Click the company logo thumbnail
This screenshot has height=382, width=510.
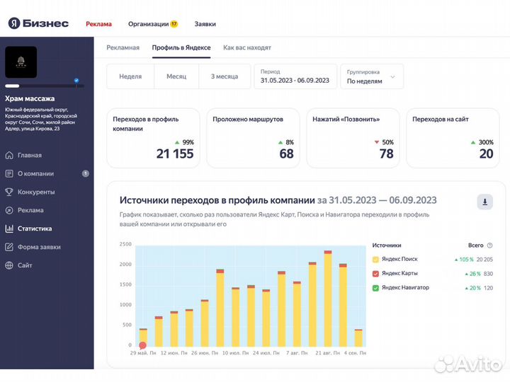(21, 62)
